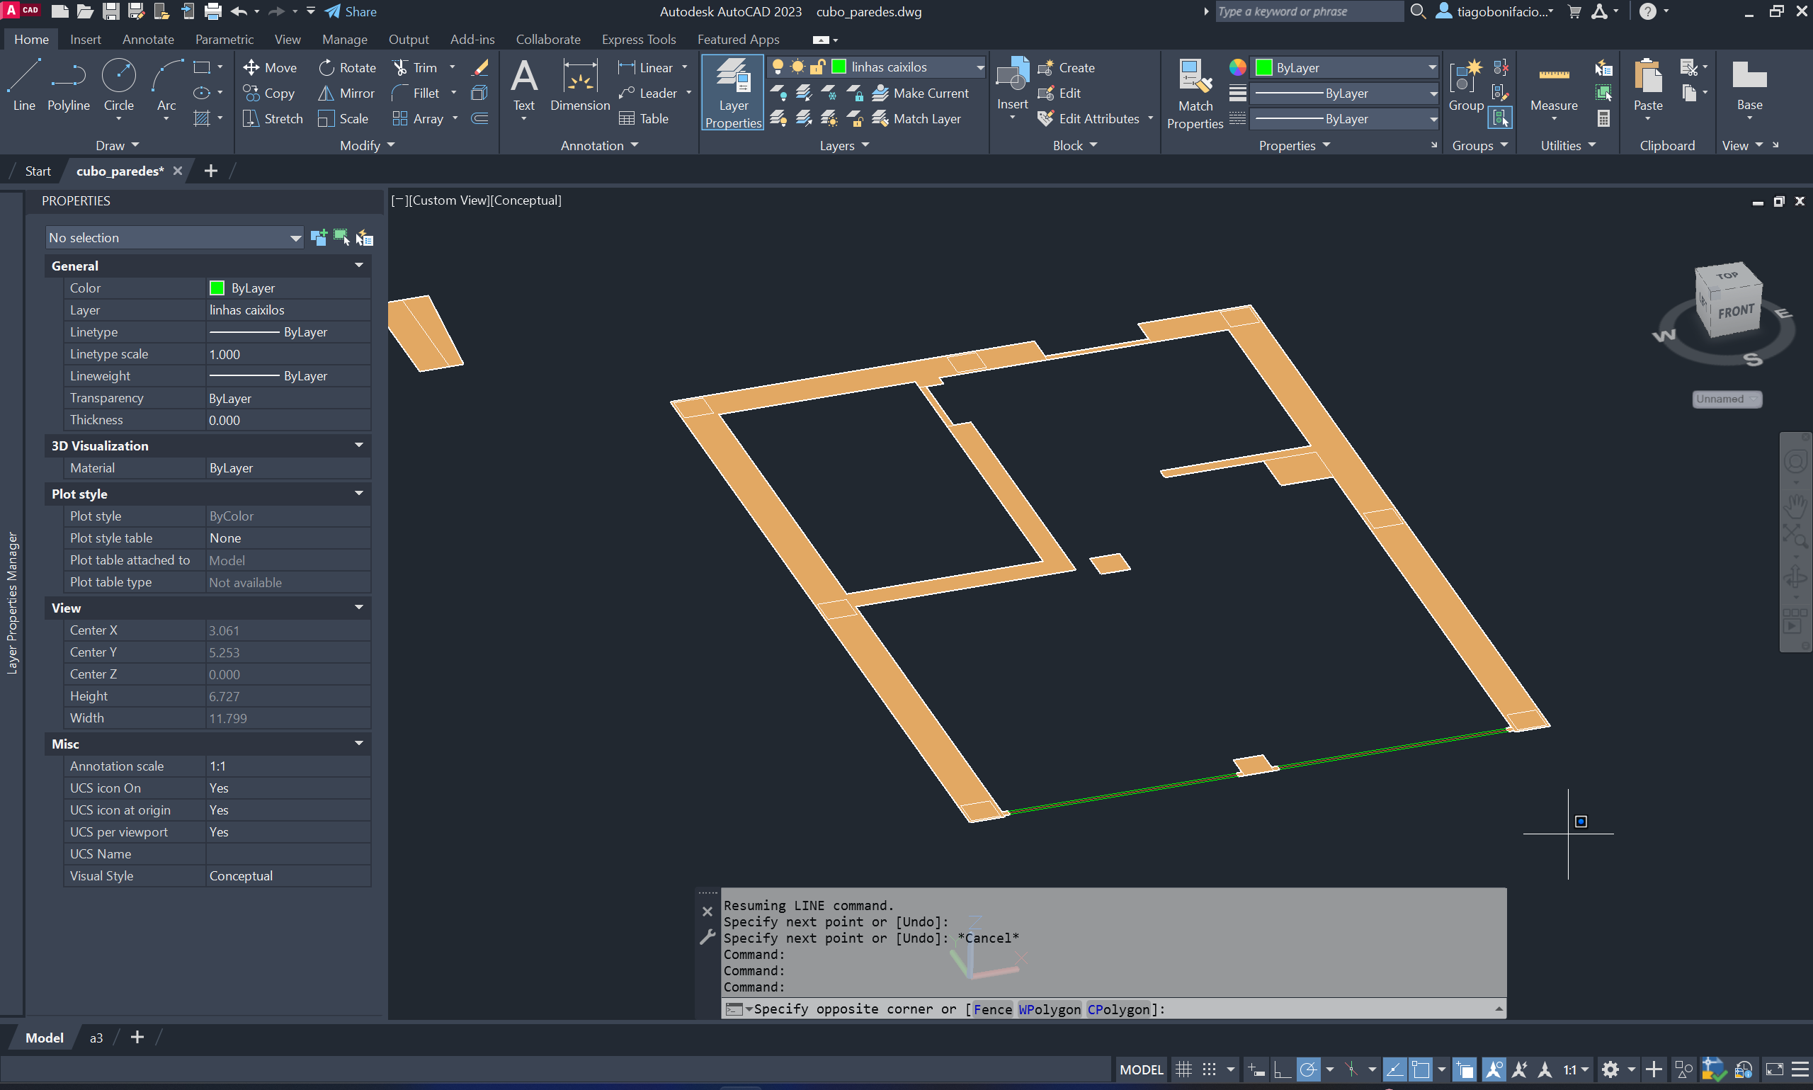Click the Fence option in command line
The image size is (1813, 1090).
point(992,1009)
